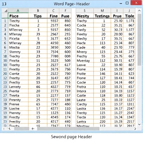Select column header S
Screen dimensions: 143x143
pos(85,11)
